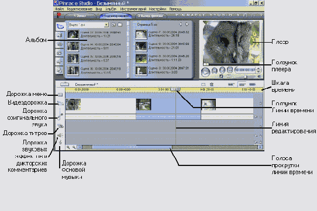This screenshot has width=317, height=211.
Task: Expand the video file dropdown in album
Action: [106, 25]
